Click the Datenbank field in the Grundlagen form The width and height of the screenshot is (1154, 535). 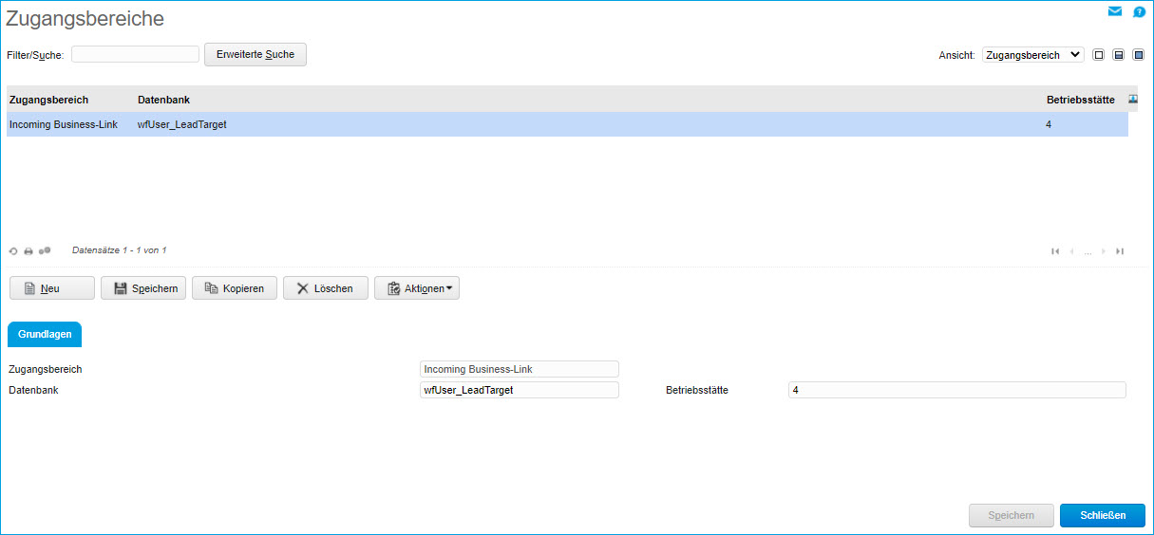coord(520,390)
